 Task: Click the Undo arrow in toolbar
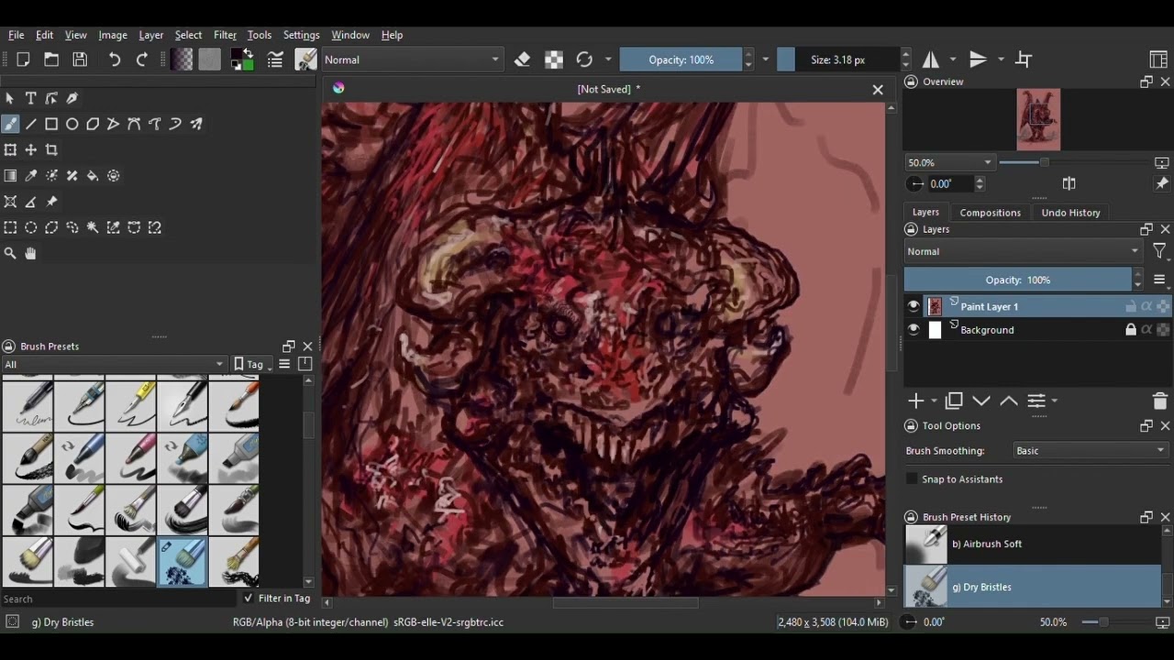click(x=115, y=60)
